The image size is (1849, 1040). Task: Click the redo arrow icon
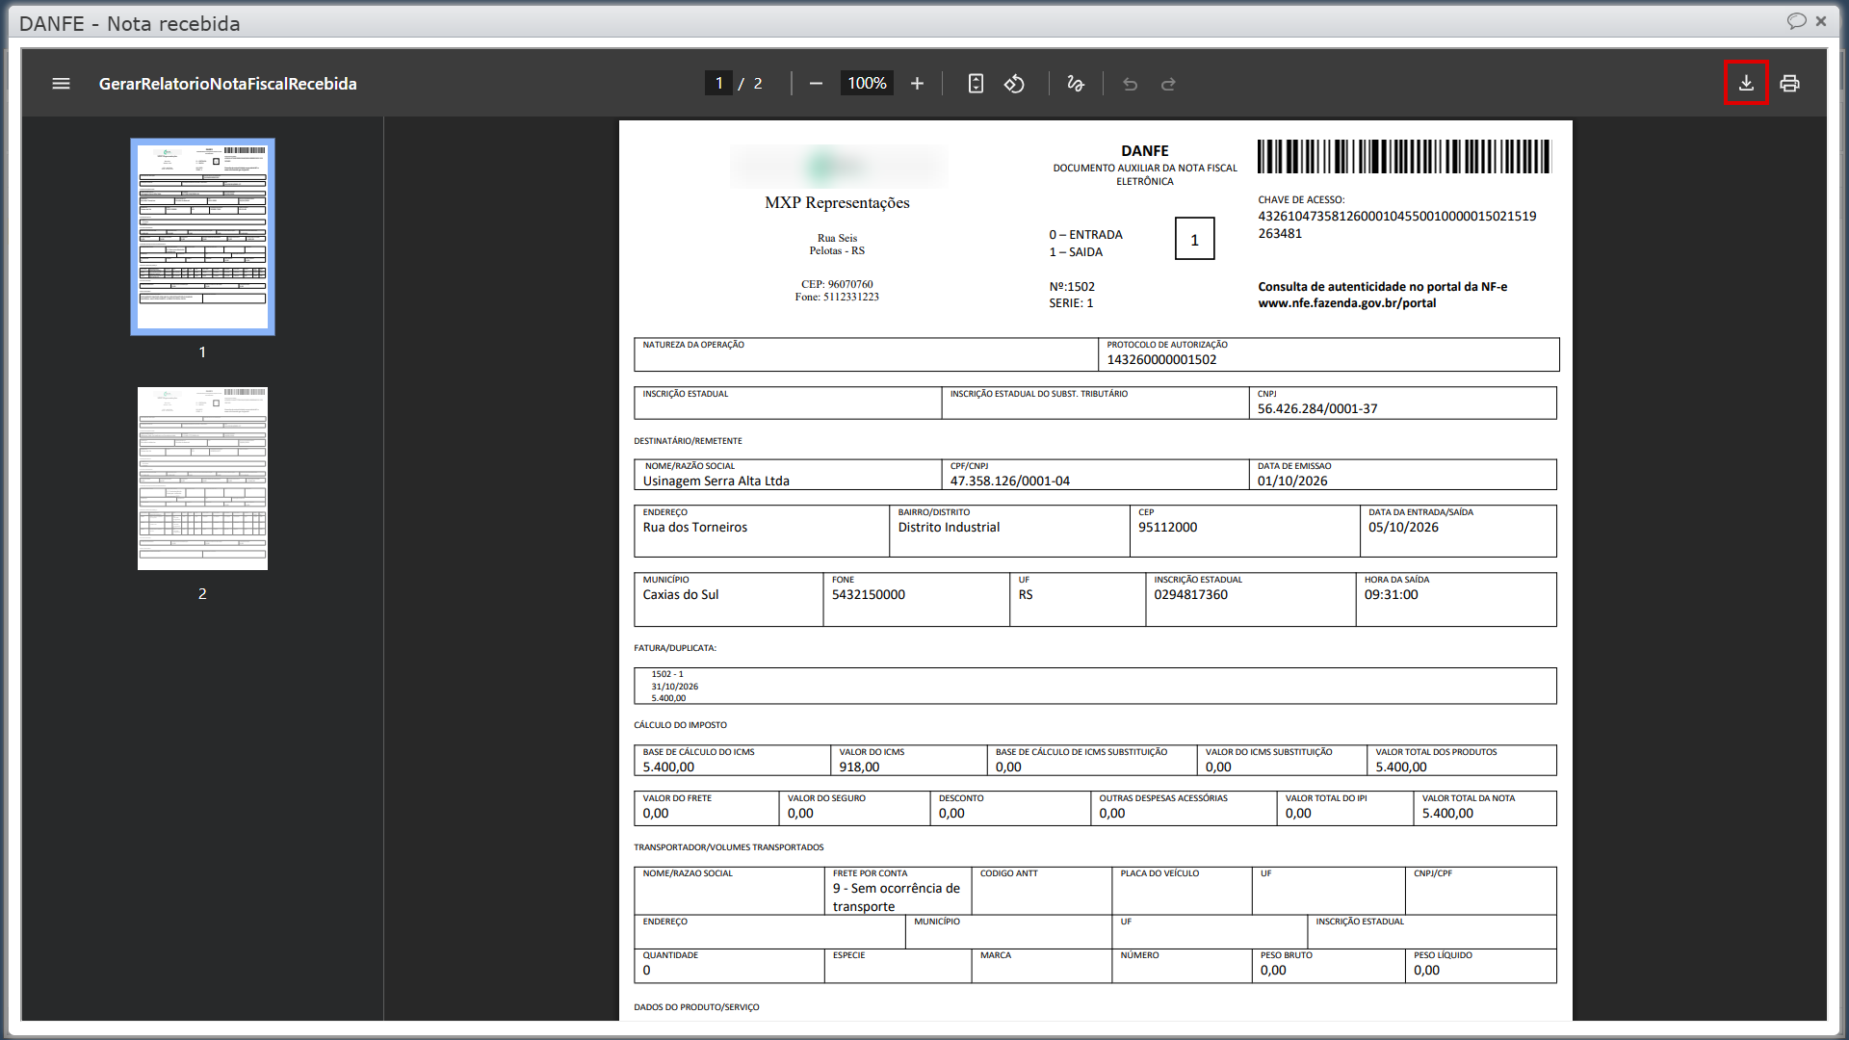(1168, 84)
